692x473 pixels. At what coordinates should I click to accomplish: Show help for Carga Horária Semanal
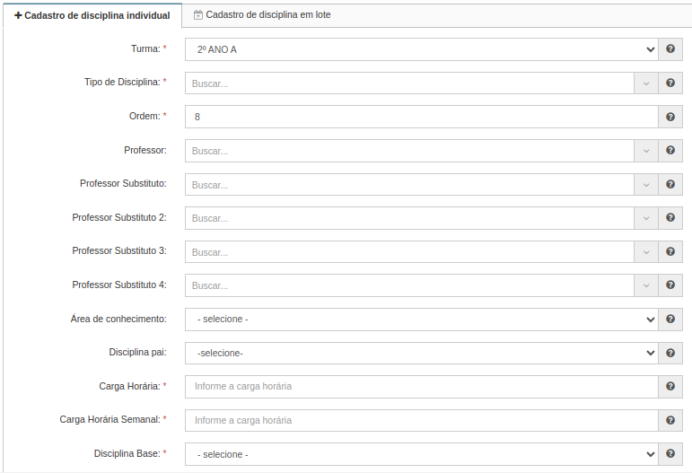tap(670, 420)
